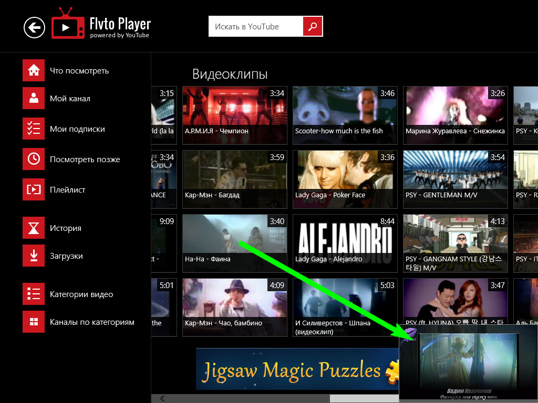
Task: Go to the Категории видео menu label
Action: (x=81, y=294)
